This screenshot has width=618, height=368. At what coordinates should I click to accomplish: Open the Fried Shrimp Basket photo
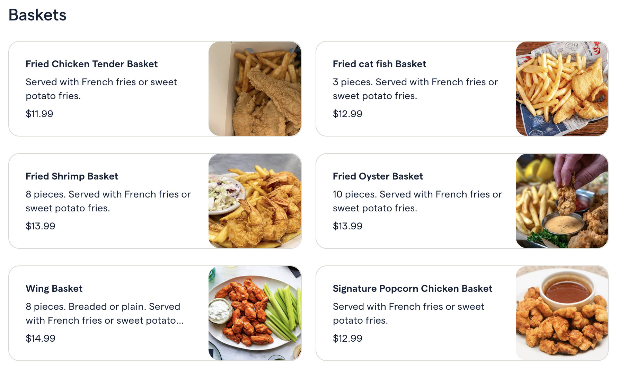coord(255,201)
